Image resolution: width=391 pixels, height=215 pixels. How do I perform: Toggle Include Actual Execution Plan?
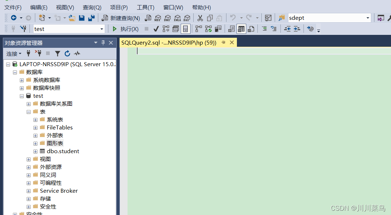point(198,29)
